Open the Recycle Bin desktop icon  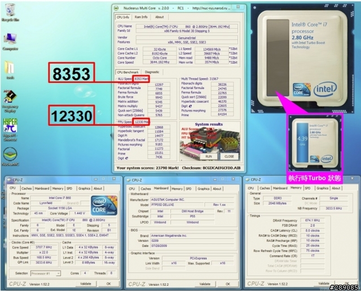point(10,12)
